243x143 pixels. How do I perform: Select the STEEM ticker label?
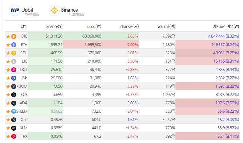click(22, 112)
